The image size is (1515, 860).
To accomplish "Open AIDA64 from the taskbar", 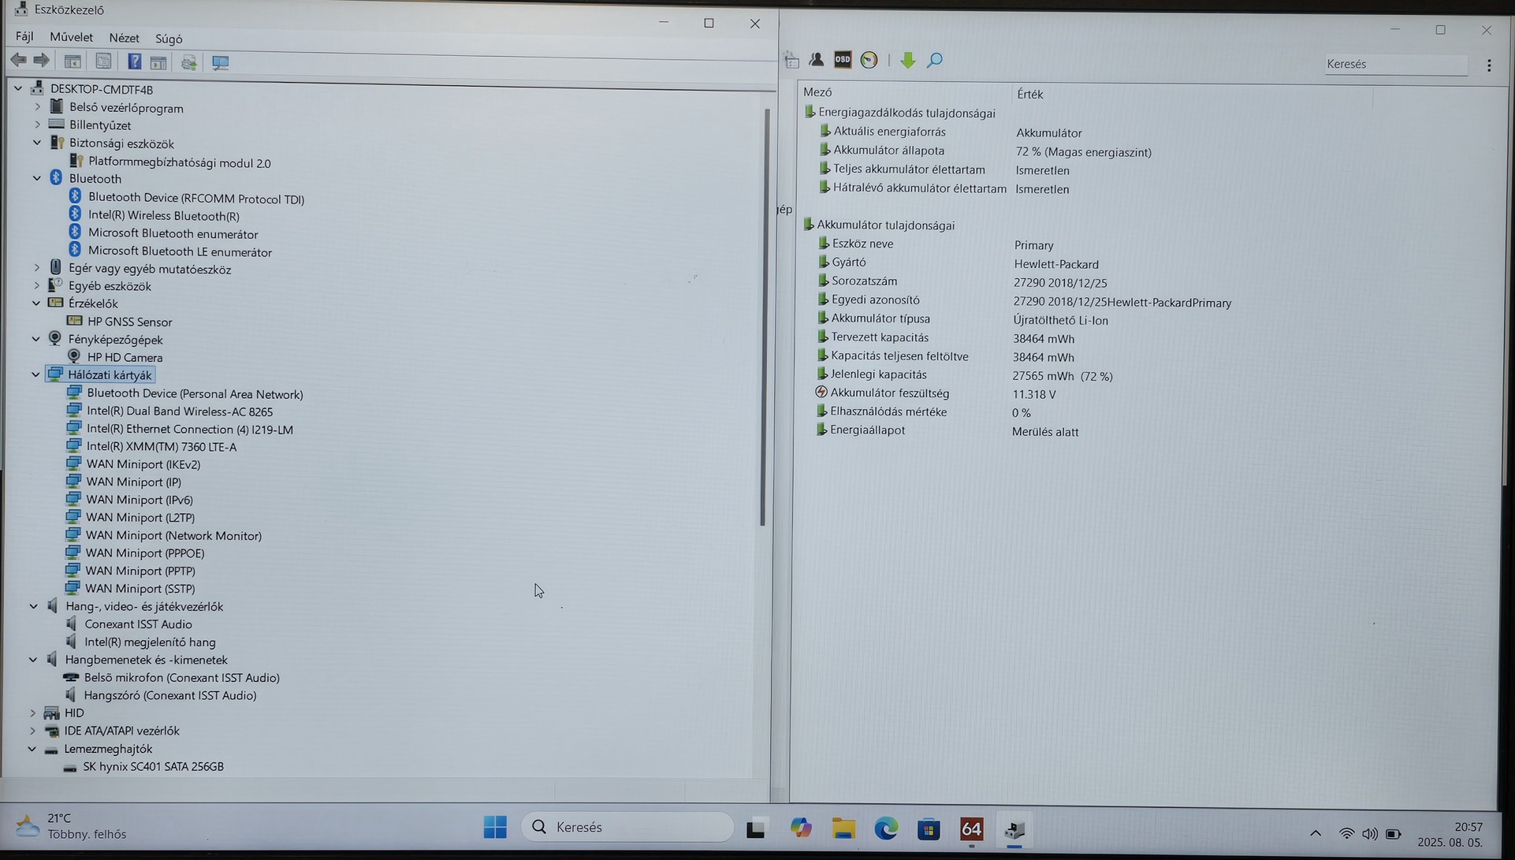I will tap(971, 829).
